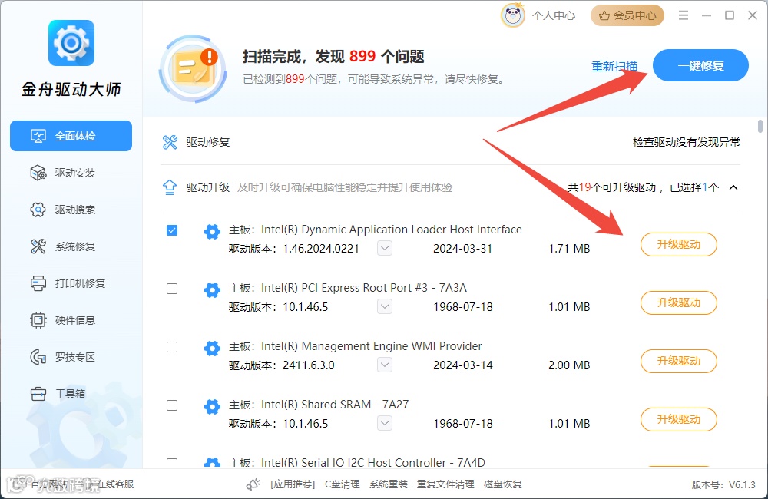
Task: Open version dropdown for Shared SRAM driver
Action: click(385, 423)
